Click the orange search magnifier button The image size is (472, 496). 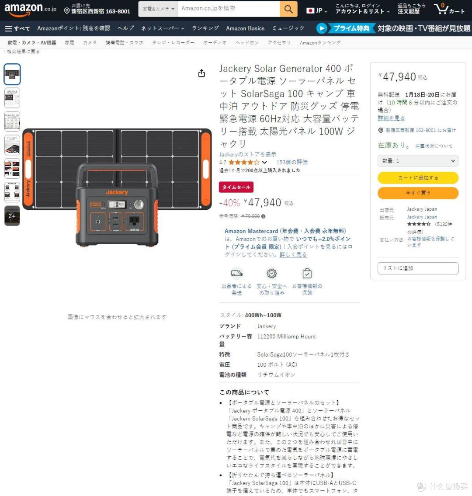point(288,9)
